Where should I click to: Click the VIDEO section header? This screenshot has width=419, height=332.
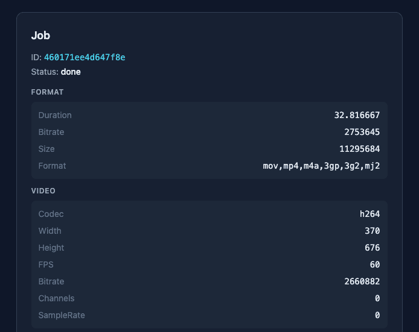click(x=43, y=191)
